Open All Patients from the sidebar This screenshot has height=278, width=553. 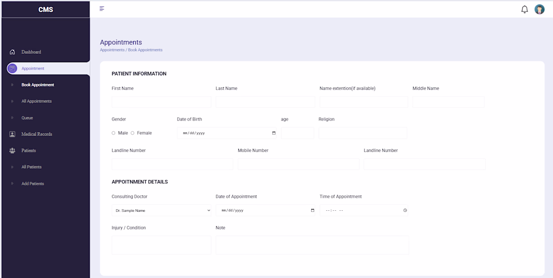tap(31, 167)
